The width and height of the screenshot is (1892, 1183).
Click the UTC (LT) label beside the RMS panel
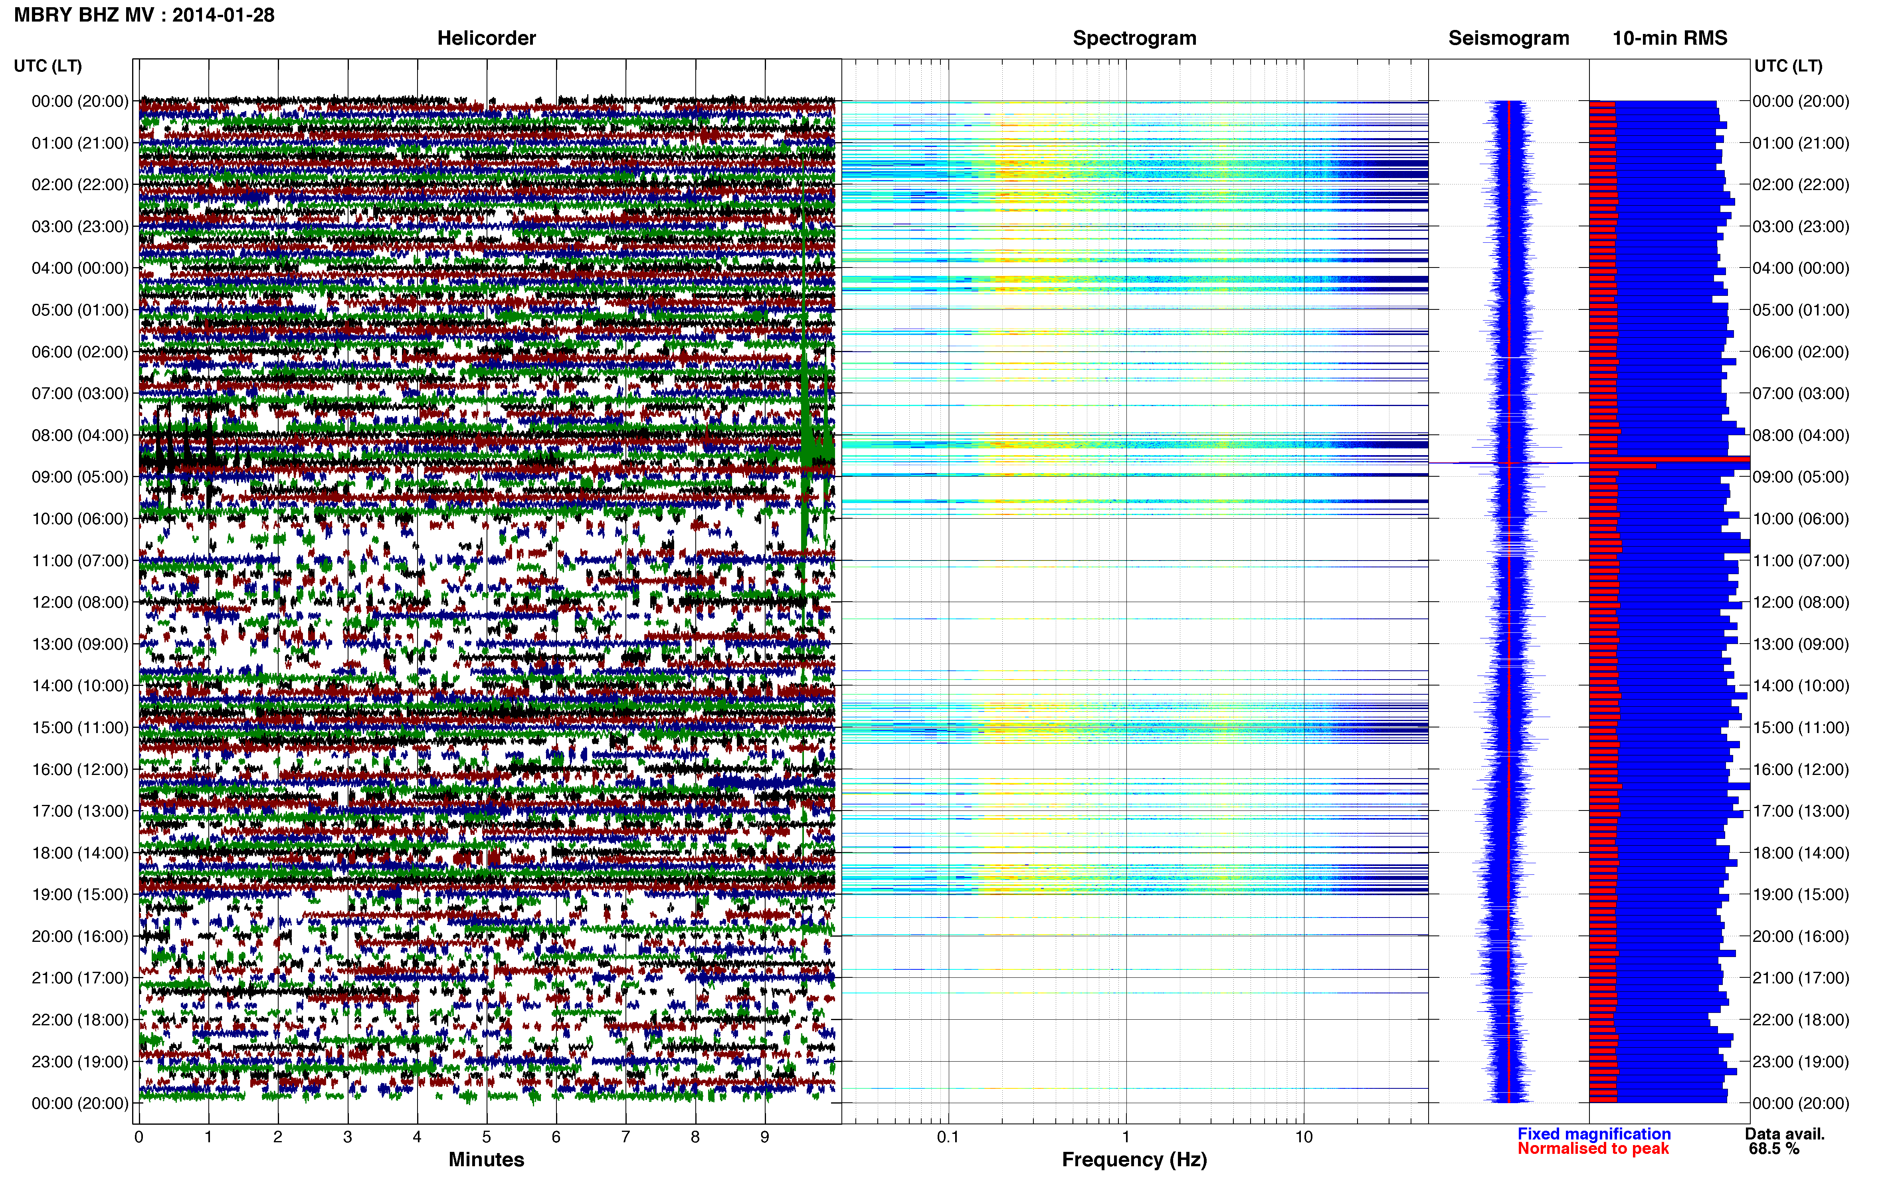point(1788,66)
